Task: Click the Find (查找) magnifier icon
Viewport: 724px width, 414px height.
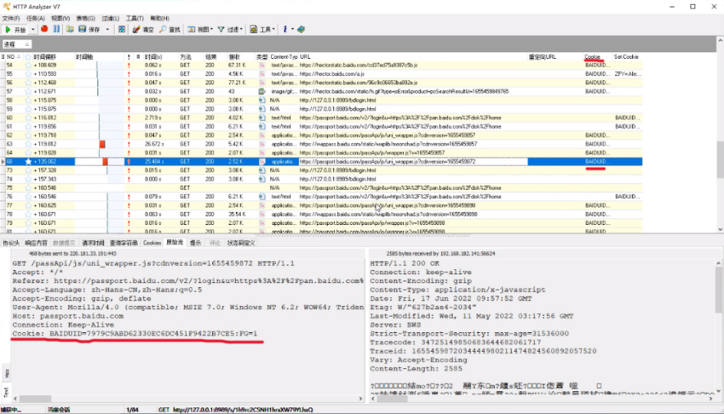Action: [162, 29]
